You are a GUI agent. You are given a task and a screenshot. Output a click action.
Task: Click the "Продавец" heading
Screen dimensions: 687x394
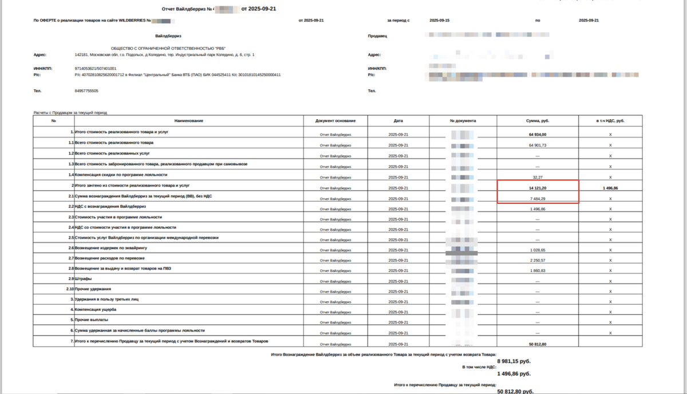(378, 36)
